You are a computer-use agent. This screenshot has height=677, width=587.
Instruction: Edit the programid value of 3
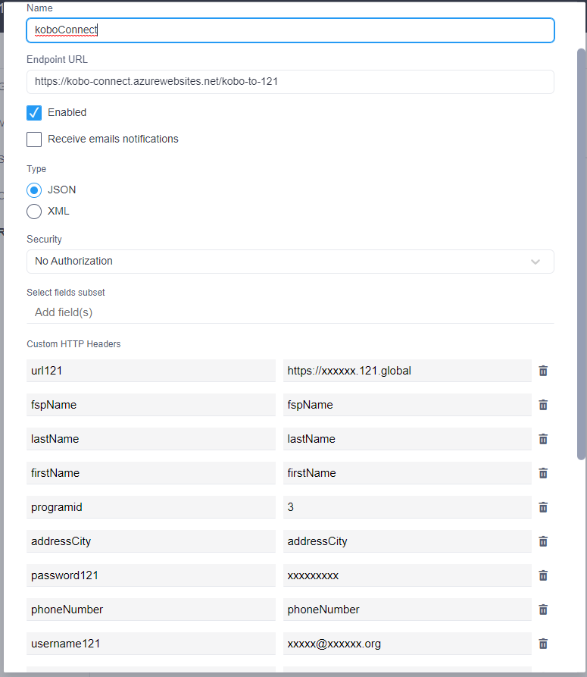pyautogui.click(x=407, y=507)
